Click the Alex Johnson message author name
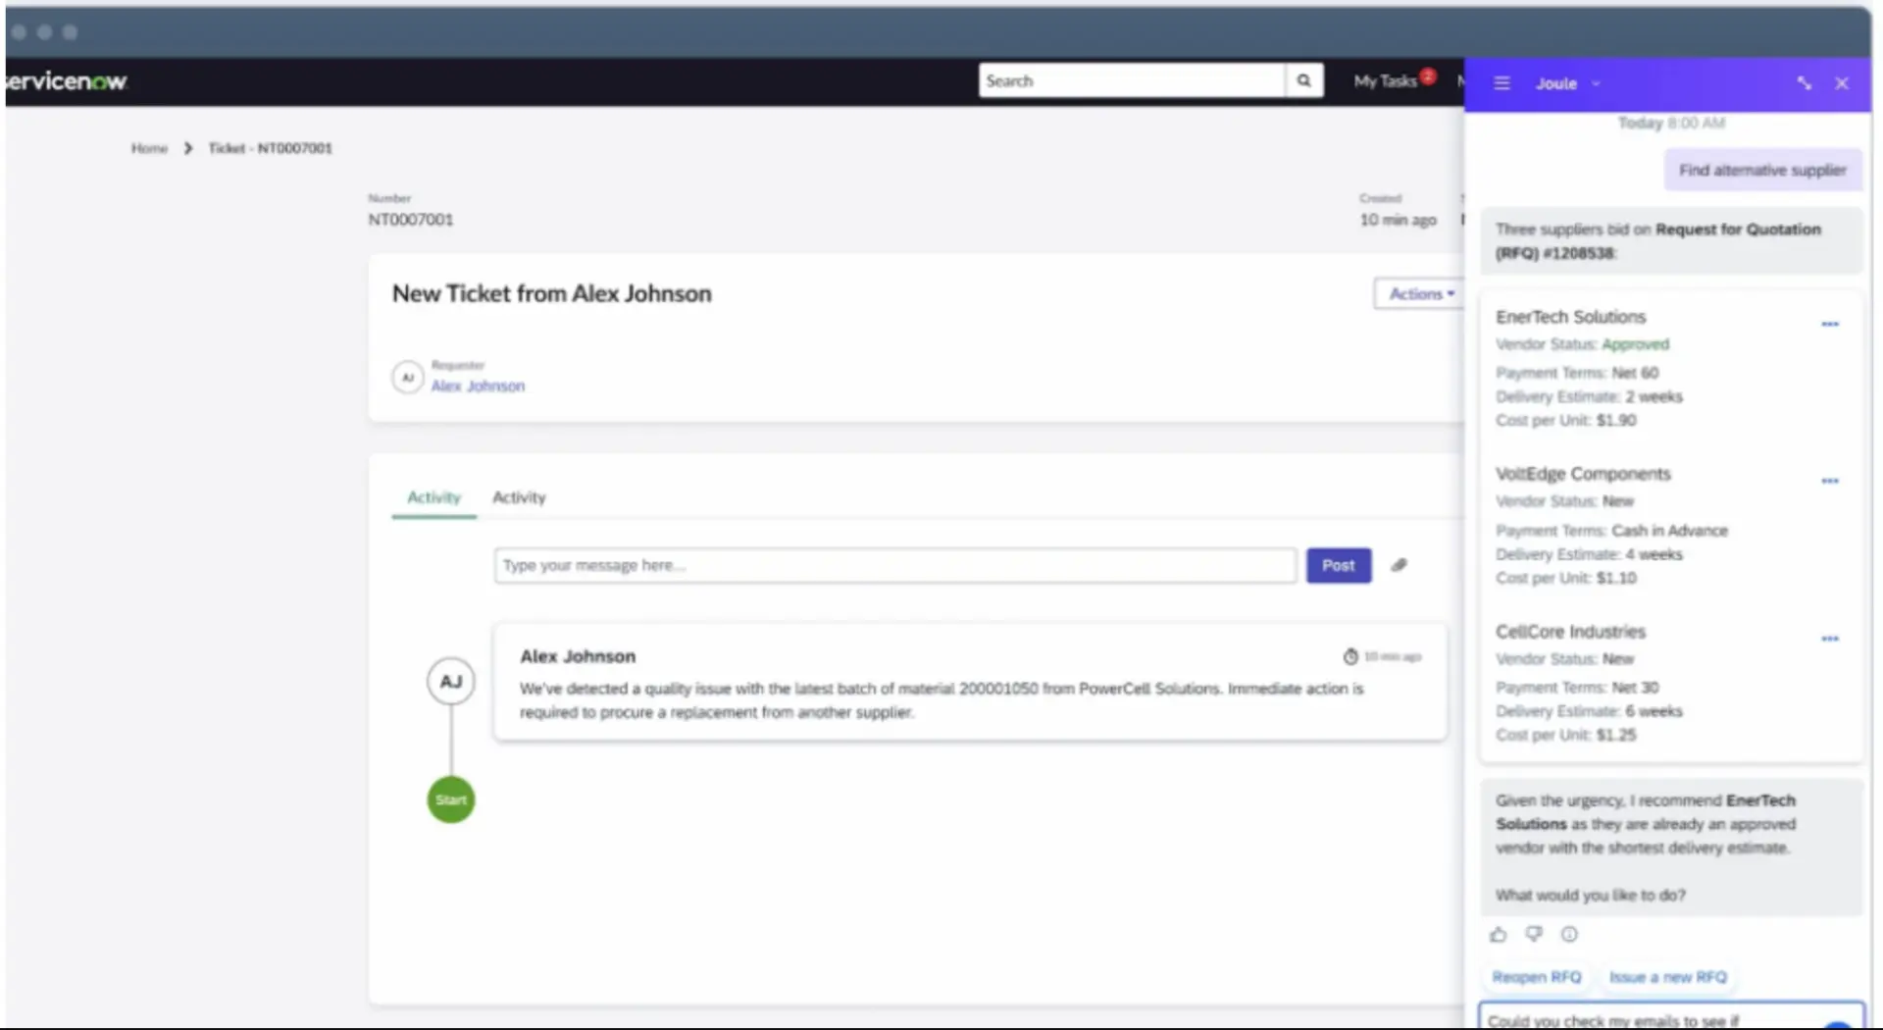 click(x=578, y=656)
